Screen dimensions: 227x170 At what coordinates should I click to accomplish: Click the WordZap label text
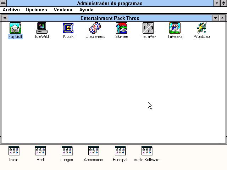coord(201,36)
